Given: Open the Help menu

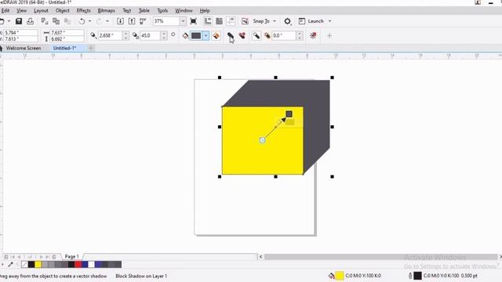Looking at the screenshot, I should click(x=205, y=10).
